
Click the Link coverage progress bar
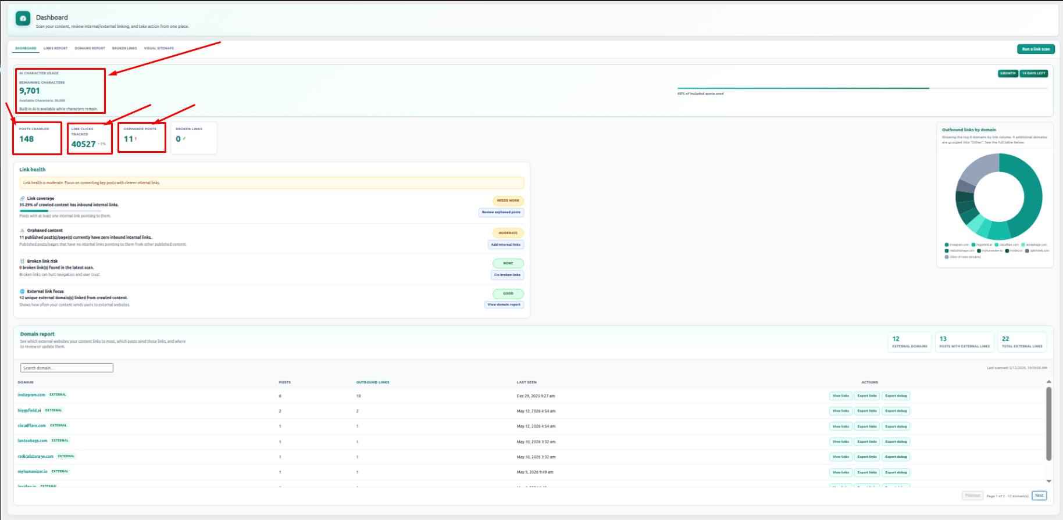pos(60,211)
